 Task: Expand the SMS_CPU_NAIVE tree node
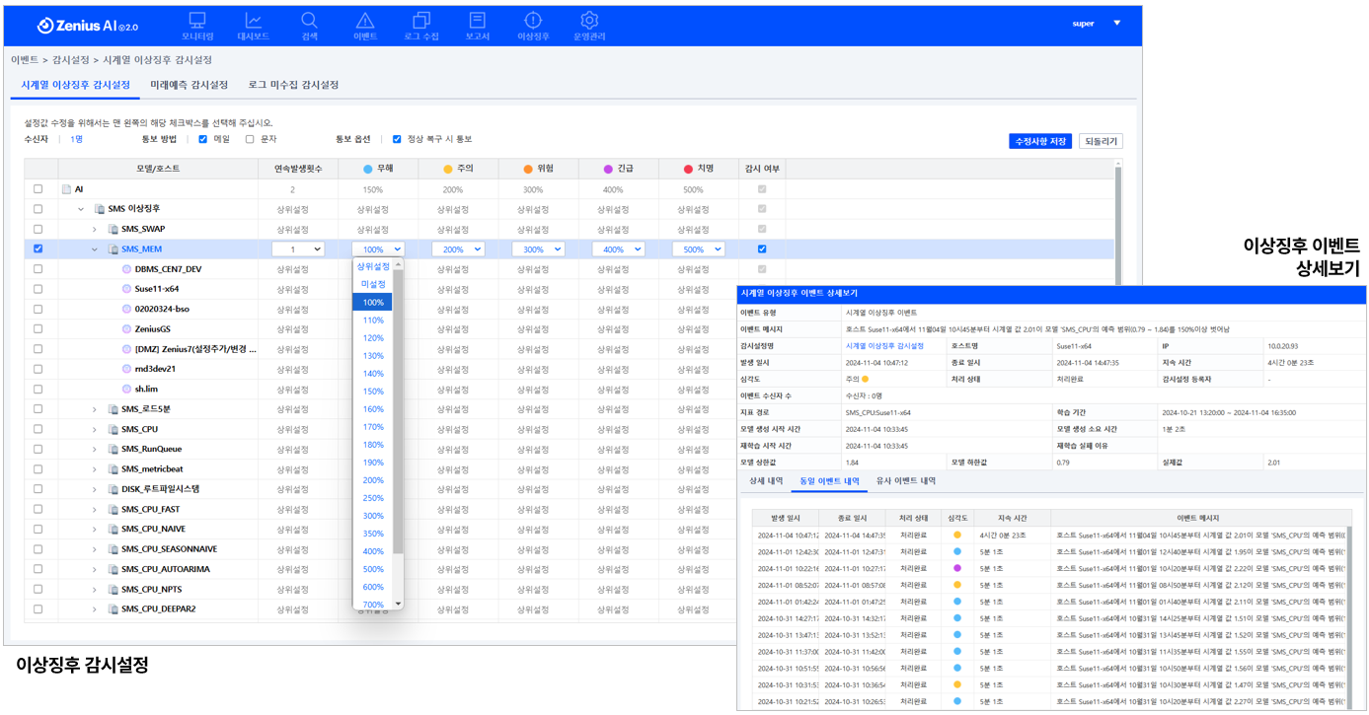pyautogui.click(x=95, y=530)
